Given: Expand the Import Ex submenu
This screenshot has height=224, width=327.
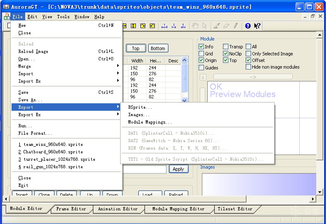Looking at the screenshot, I should [x=66, y=81].
